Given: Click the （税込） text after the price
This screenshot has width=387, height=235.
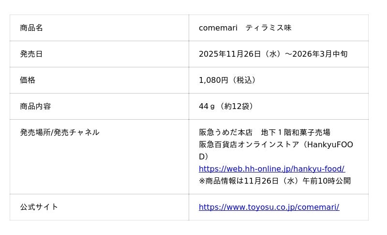Looking at the screenshot, I should [244, 80].
